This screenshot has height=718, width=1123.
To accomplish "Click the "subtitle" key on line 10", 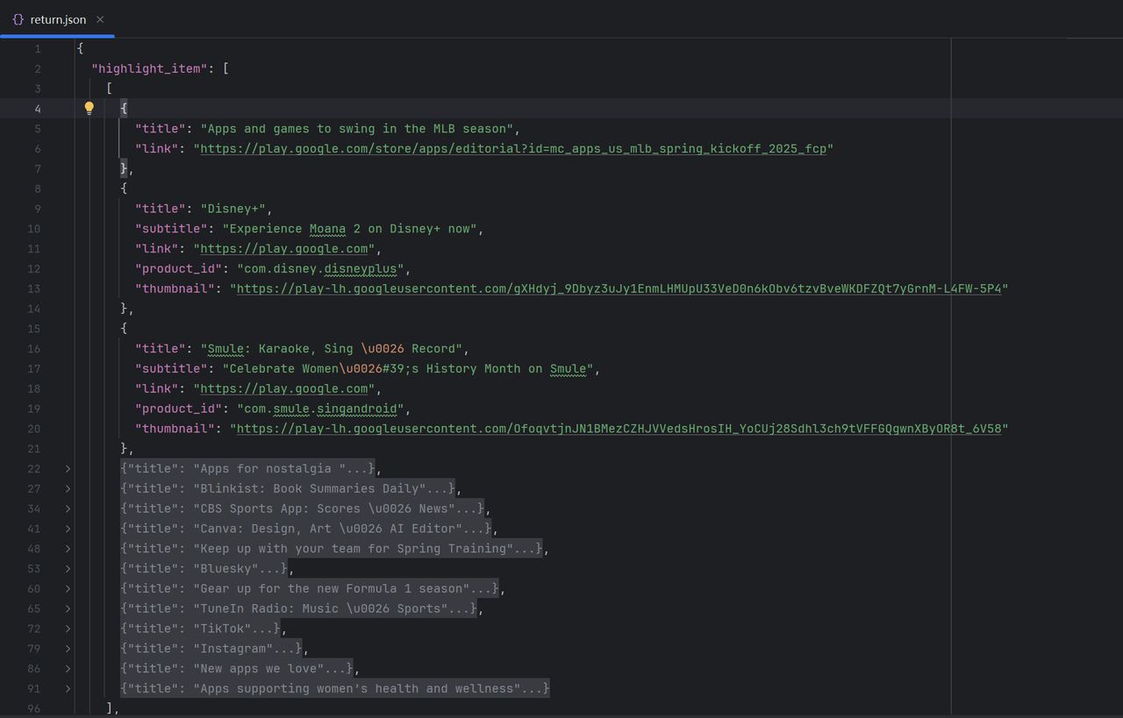I will tap(171, 228).
